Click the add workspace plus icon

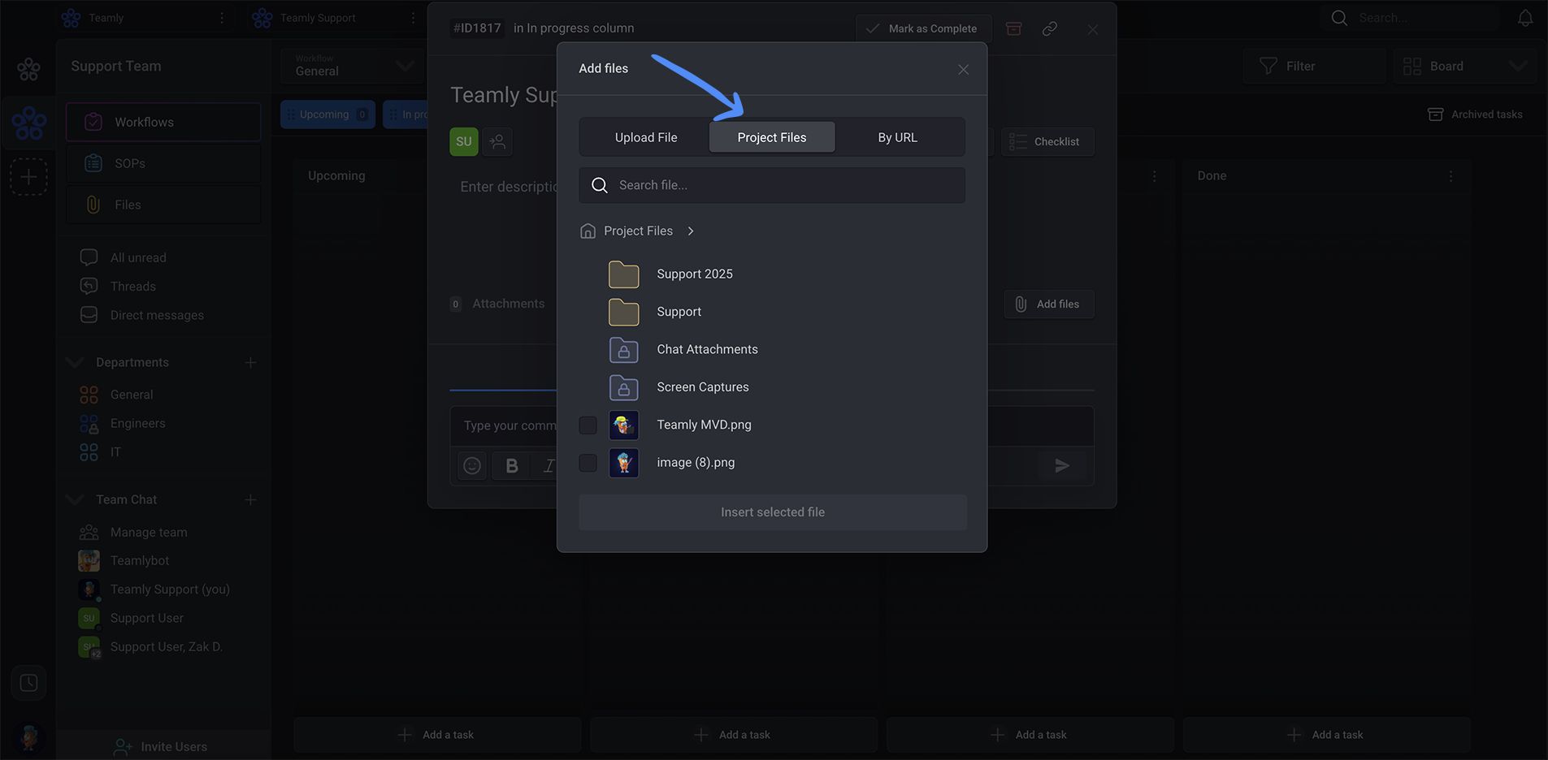coord(28,176)
